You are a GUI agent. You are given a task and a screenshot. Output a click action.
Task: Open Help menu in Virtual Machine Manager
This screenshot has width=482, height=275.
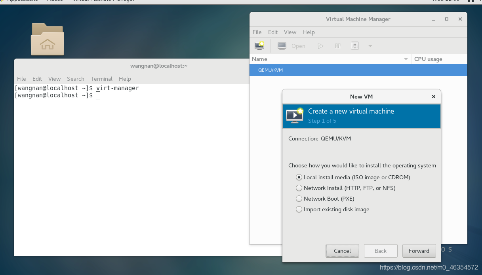pos(309,32)
